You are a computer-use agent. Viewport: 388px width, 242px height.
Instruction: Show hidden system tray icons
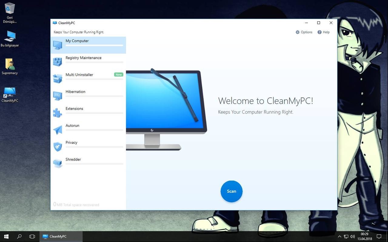click(339, 236)
